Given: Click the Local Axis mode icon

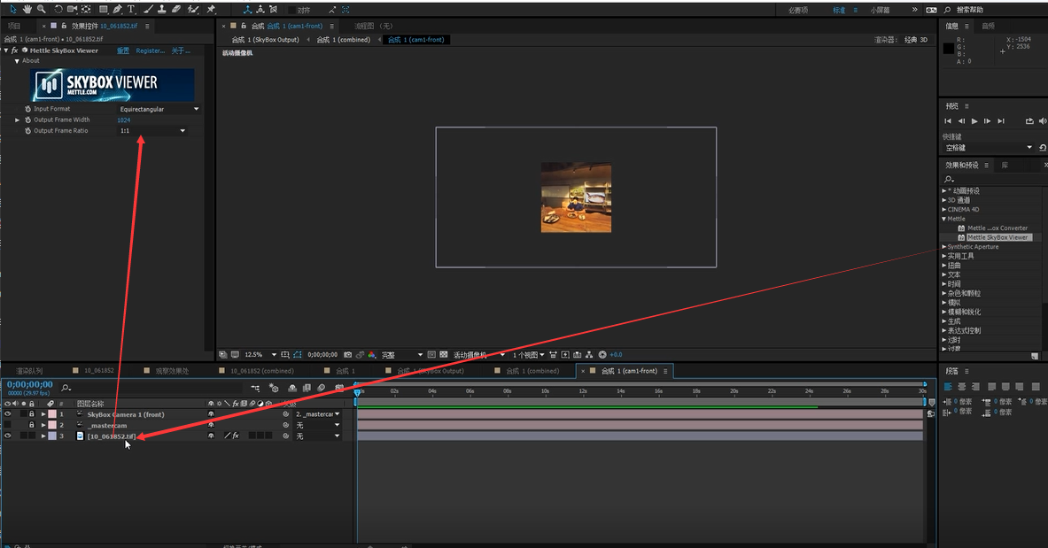Looking at the screenshot, I should 247,10.
